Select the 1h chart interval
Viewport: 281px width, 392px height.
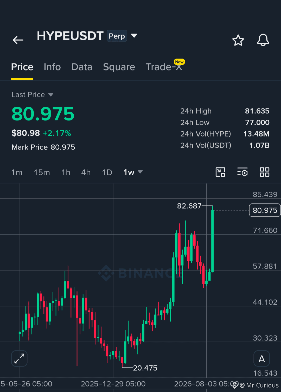coord(66,172)
